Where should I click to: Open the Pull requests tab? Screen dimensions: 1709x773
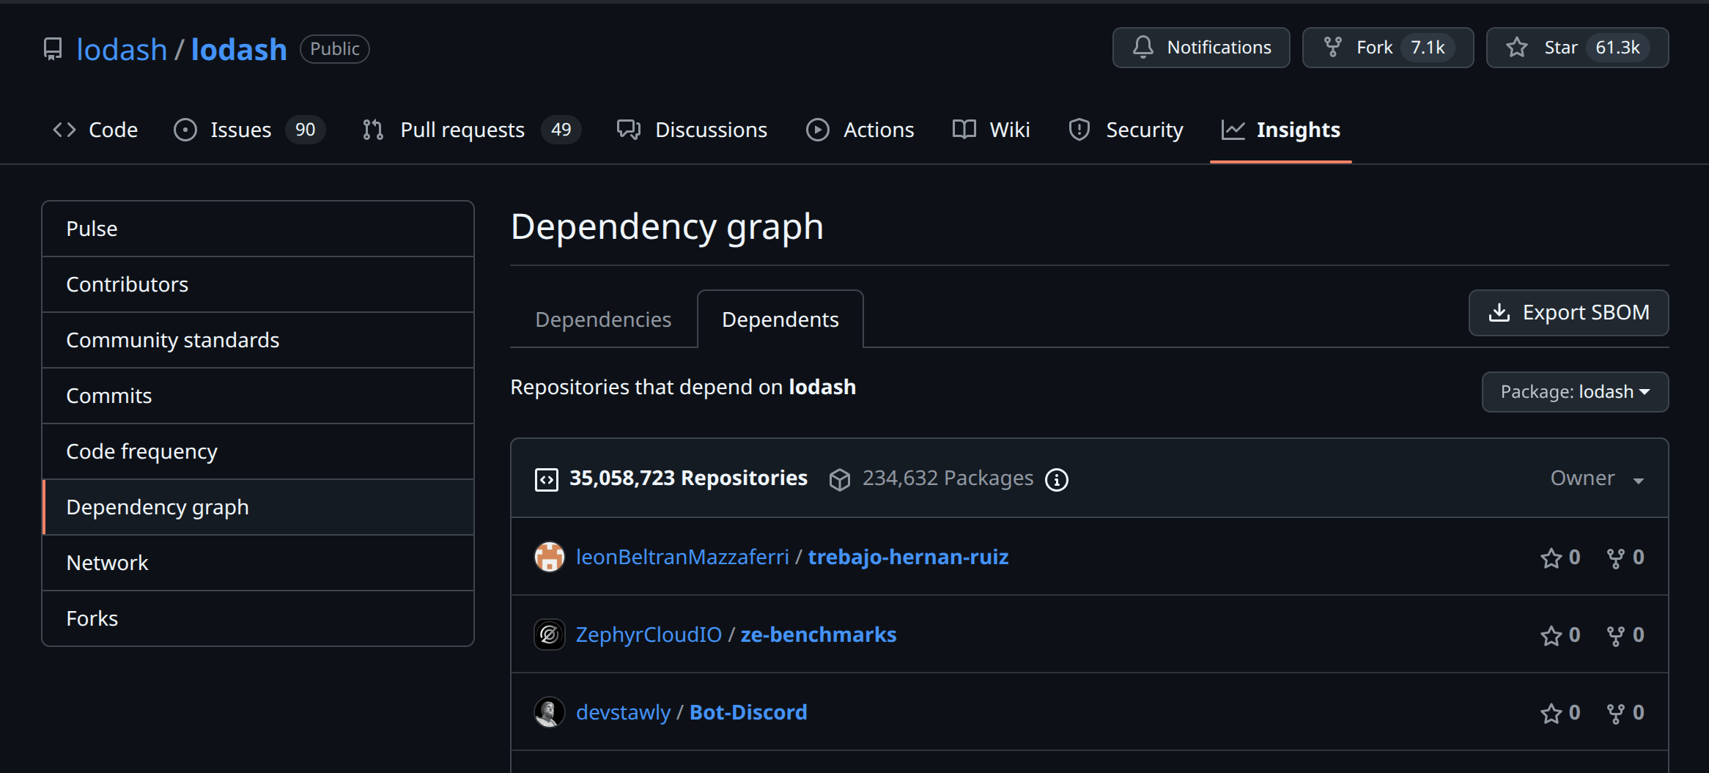(x=462, y=130)
